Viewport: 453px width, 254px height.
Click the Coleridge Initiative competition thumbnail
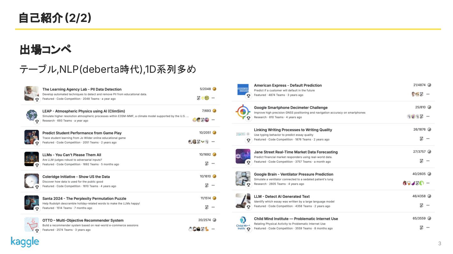[31, 181]
